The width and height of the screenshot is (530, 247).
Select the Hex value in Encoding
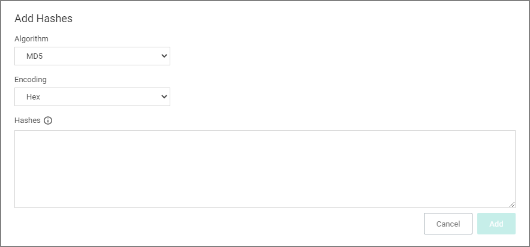(33, 97)
